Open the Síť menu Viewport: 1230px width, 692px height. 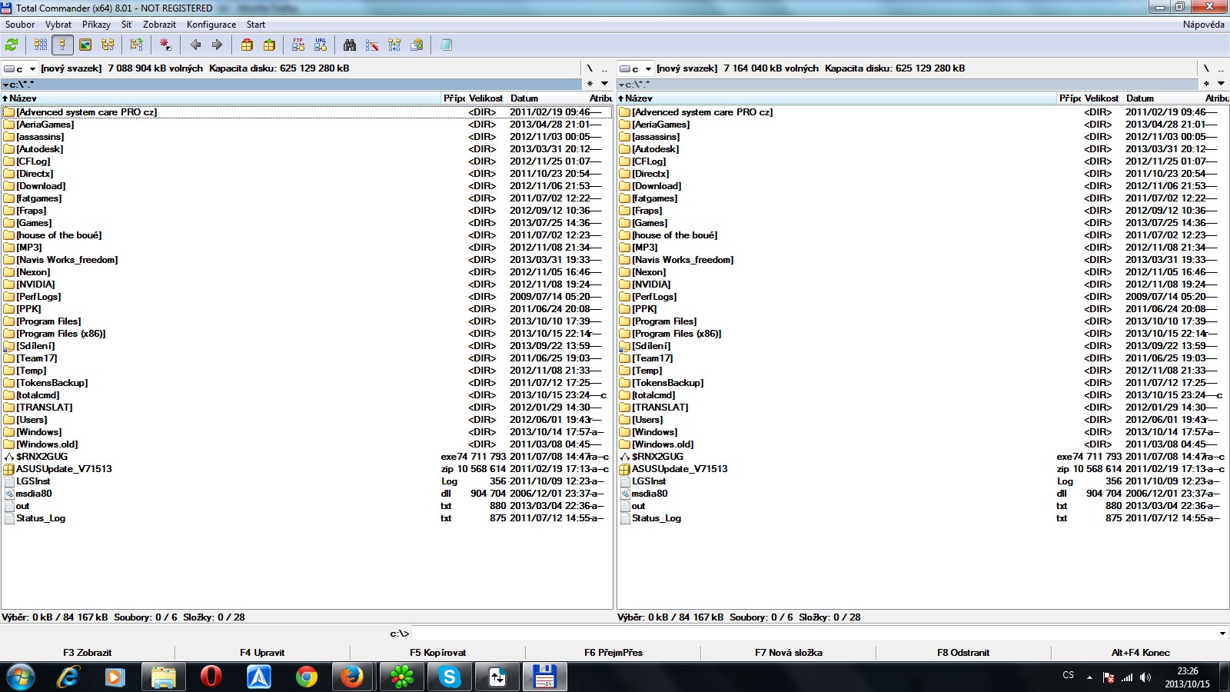coord(127,25)
